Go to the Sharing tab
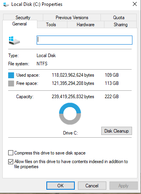141x194 pixels. click(121, 25)
